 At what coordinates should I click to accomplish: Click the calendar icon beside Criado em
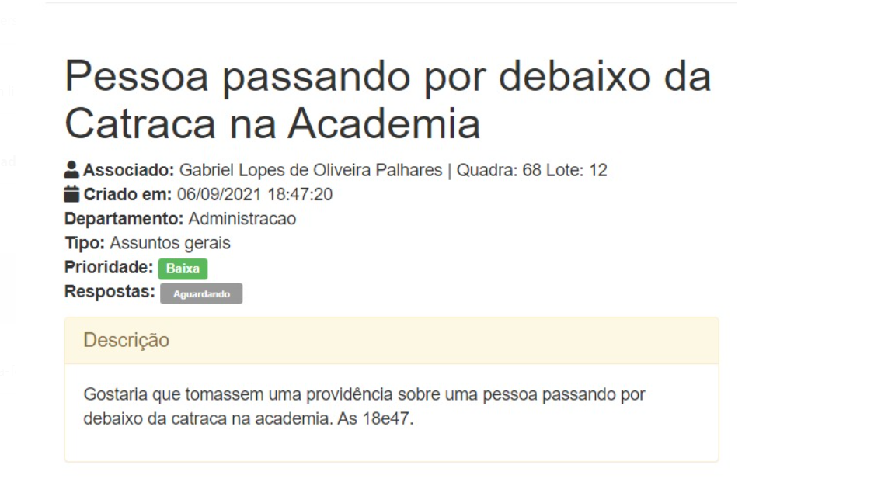72,194
